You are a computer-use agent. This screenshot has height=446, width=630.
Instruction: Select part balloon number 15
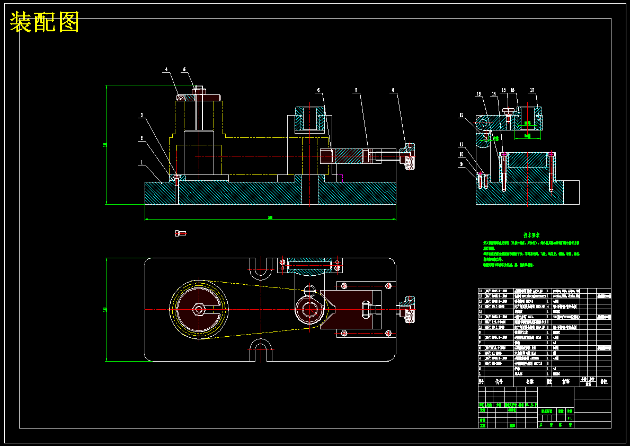[503, 91]
